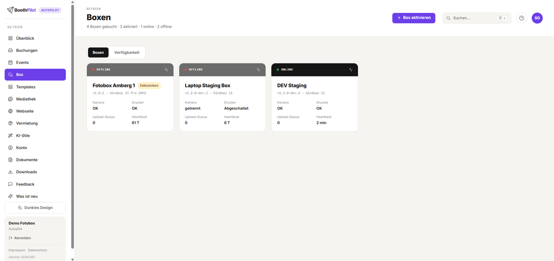Click Version 2026.08.1 in the sidebar footer
554x261 pixels.
pyautogui.click(x=22, y=257)
